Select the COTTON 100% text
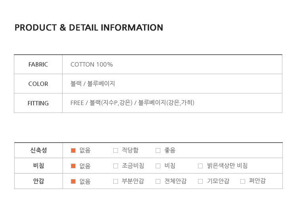Viewport: 297px width, 223px height. 91,65
